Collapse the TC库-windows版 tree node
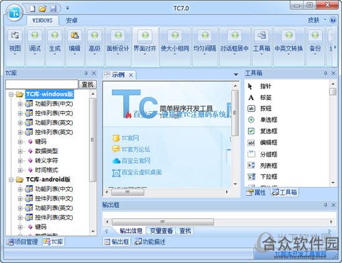This screenshot has height=263, width=342. coord(11,95)
